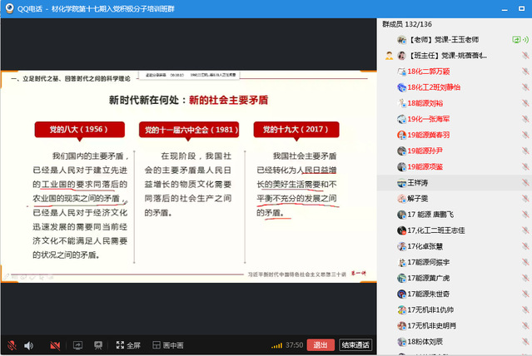Enable 画中画 picture-in-picture mode

[168, 344]
